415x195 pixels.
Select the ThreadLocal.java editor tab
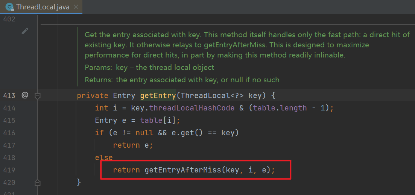[42, 7]
